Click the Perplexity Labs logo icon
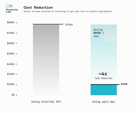The height and width of the screenshot is (113, 136). 9,6
